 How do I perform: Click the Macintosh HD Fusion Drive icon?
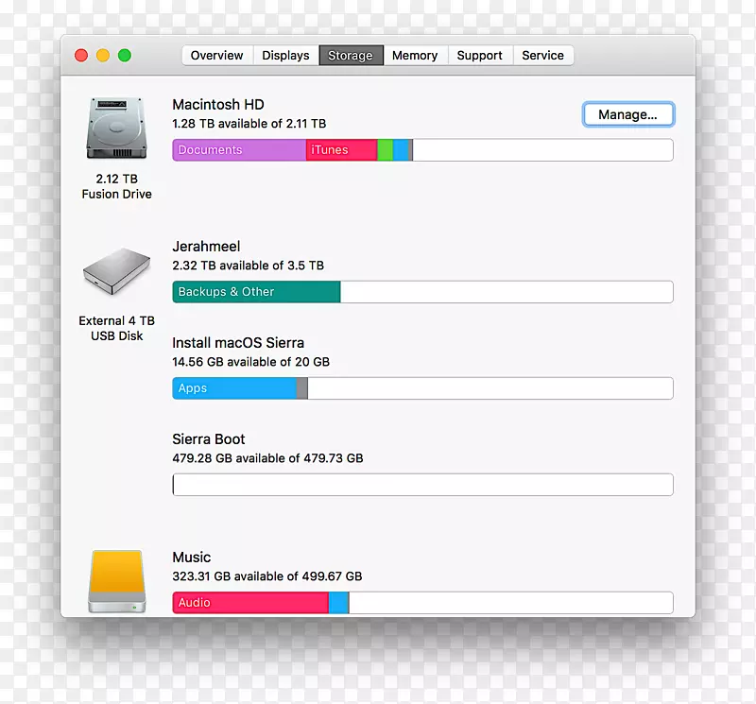point(117,129)
